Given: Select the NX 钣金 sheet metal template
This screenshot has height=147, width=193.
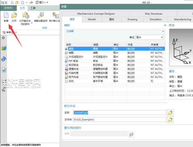Looking at the screenshot, I should [x=78, y=61].
